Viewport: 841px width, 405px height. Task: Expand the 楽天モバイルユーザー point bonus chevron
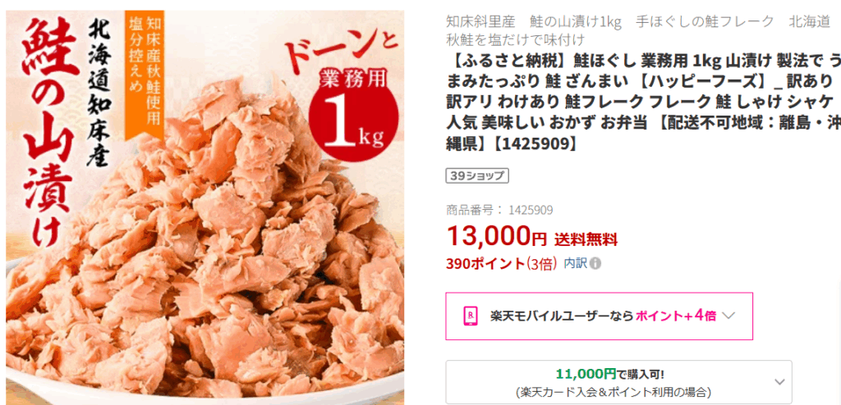728,316
